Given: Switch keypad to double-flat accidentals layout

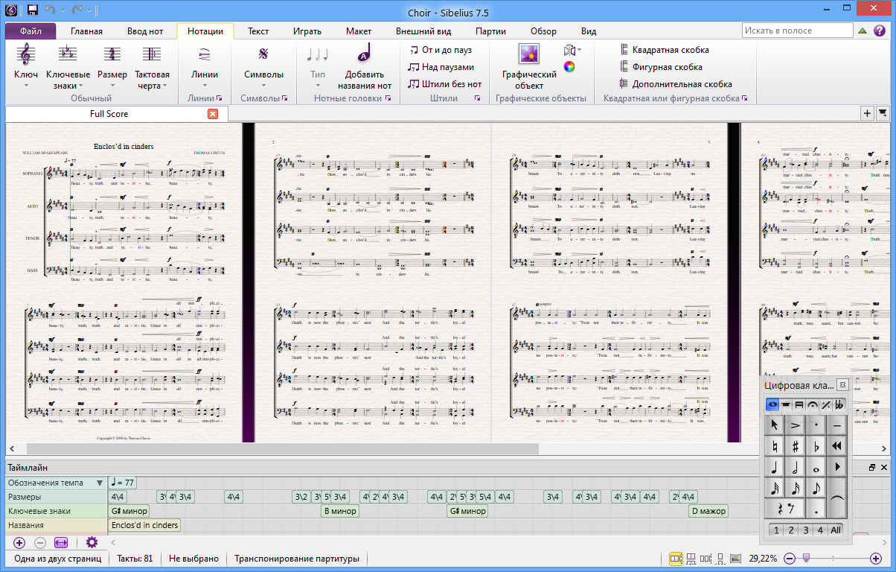Looking at the screenshot, I should (840, 405).
